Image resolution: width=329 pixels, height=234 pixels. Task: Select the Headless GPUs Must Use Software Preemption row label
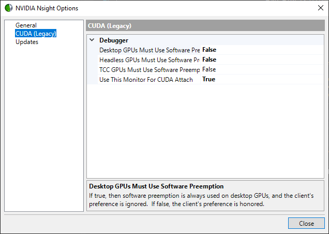149,60
